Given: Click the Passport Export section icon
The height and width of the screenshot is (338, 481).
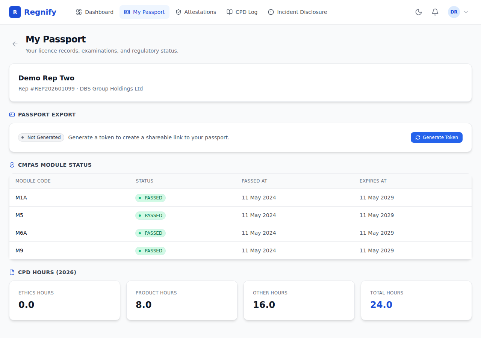Looking at the screenshot, I should pyautogui.click(x=12, y=115).
